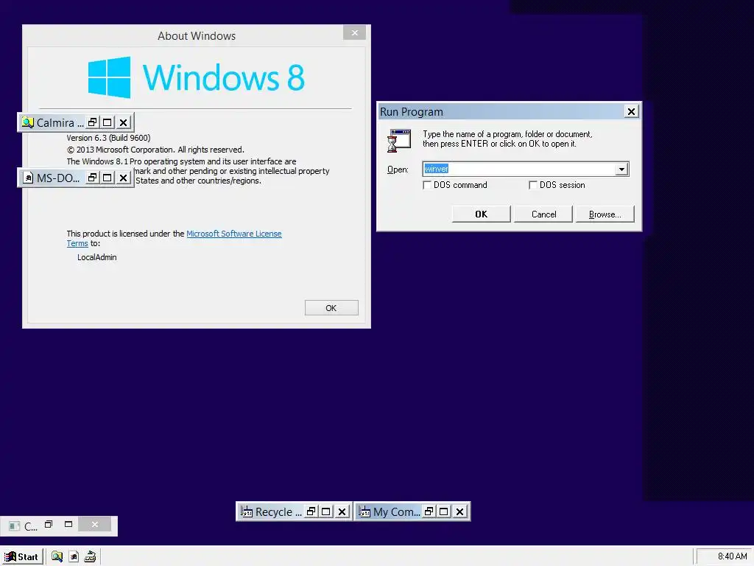The width and height of the screenshot is (754, 566).
Task: Enable the DOS command checkbox
Action: tap(427, 185)
